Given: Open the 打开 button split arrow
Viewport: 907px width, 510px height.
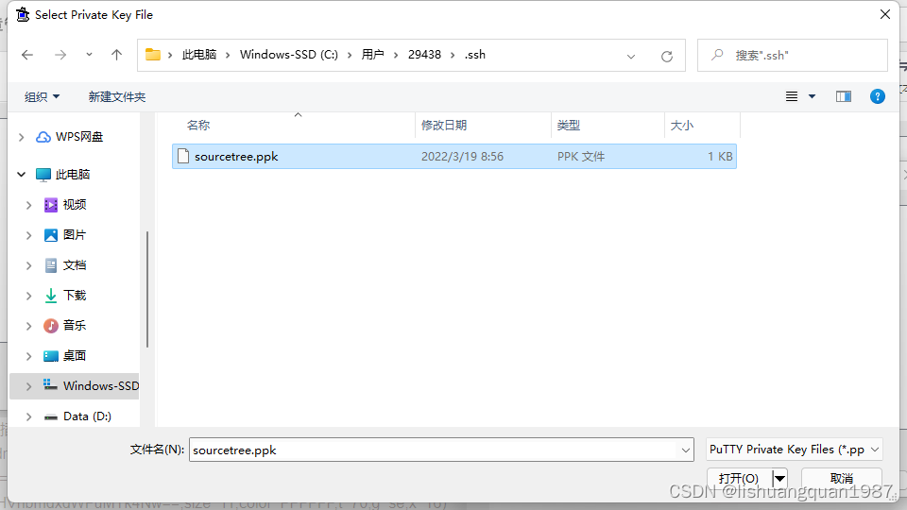Looking at the screenshot, I should (779, 478).
